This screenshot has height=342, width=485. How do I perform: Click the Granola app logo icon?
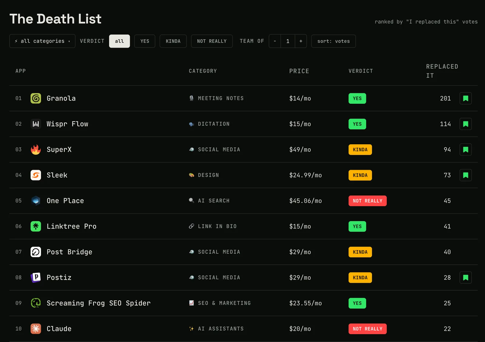coord(36,98)
